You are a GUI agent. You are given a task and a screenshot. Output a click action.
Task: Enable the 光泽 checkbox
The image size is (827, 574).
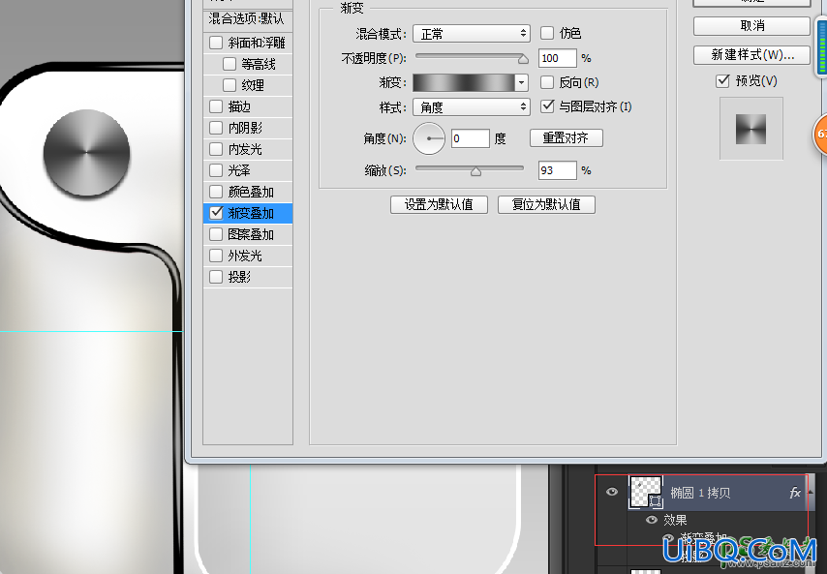pyautogui.click(x=216, y=170)
